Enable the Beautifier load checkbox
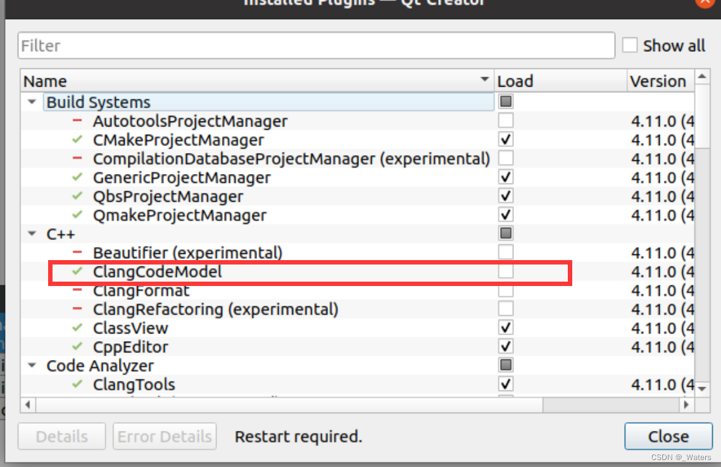 pos(506,252)
